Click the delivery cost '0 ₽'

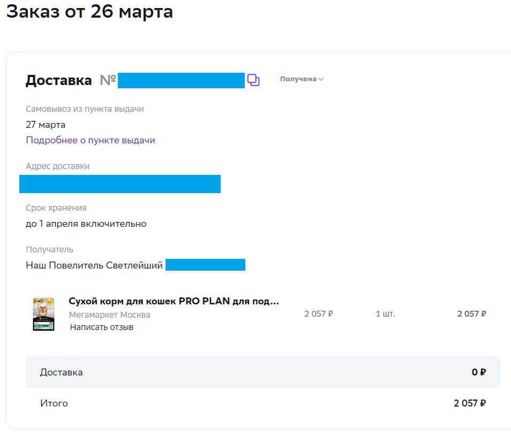coord(479,372)
